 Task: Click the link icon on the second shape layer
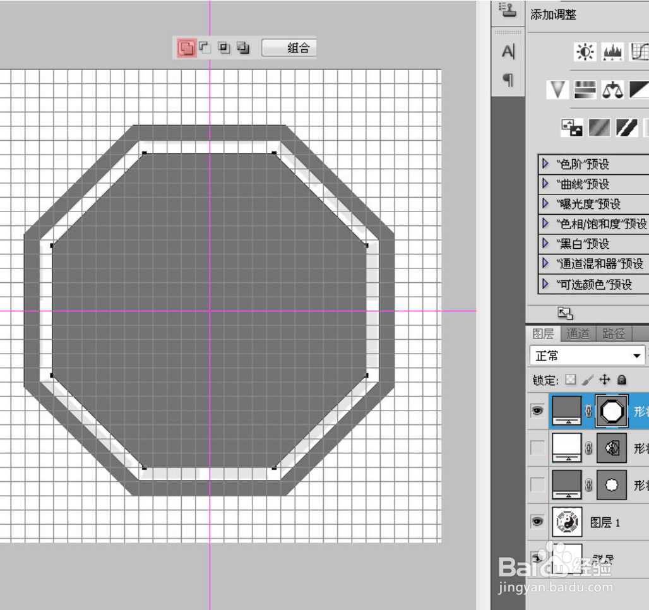click(588, 448)
